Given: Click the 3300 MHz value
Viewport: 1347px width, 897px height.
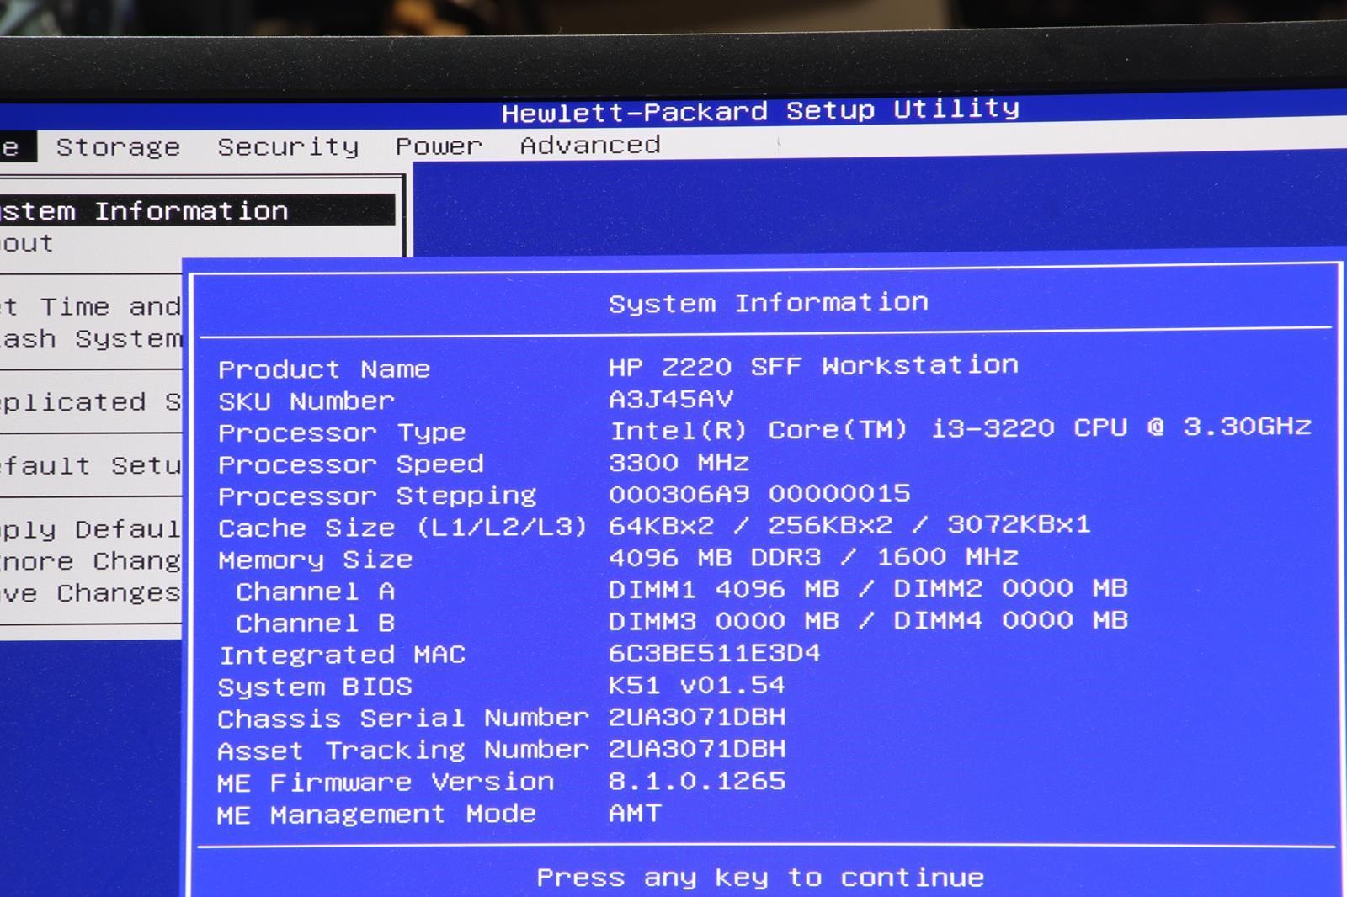Looking at the screenshot, I should pyautogui.click(x=679, y=463).
